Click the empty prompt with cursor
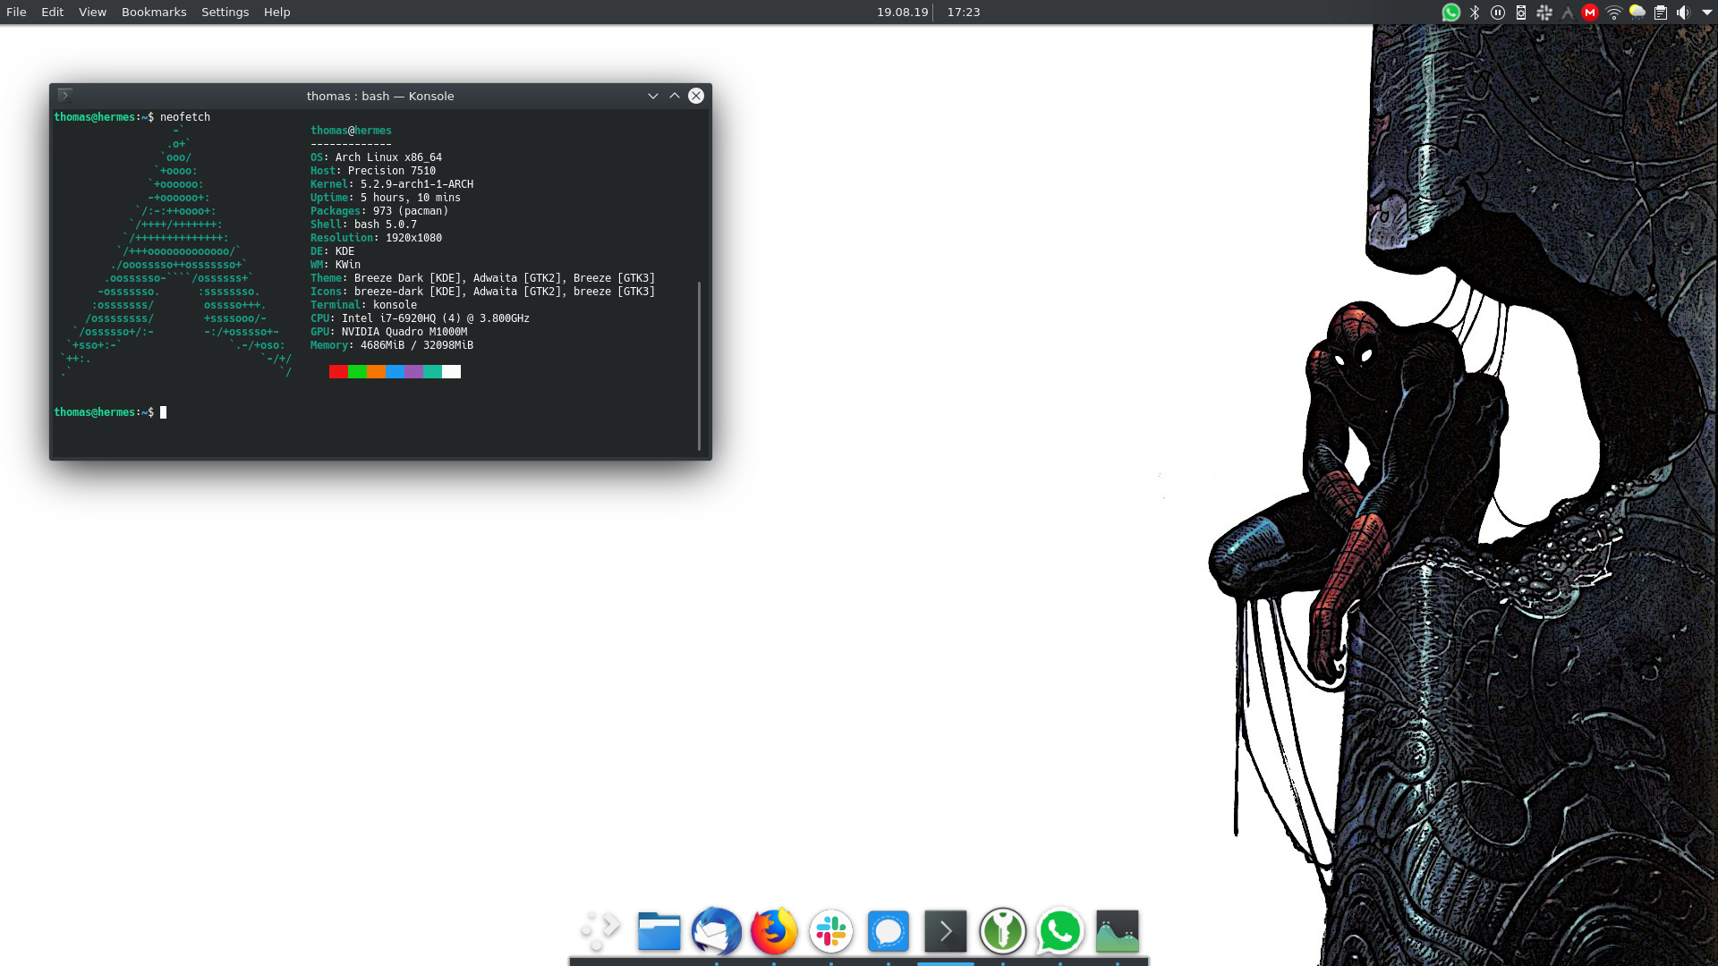 point(110,412)
